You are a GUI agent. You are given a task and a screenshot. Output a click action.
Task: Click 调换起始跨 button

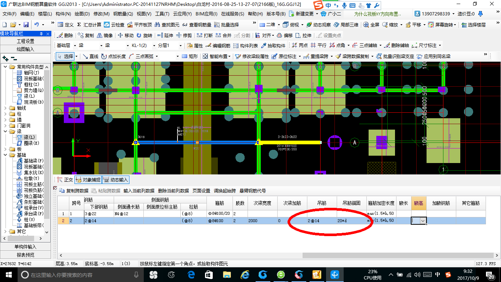225,191
